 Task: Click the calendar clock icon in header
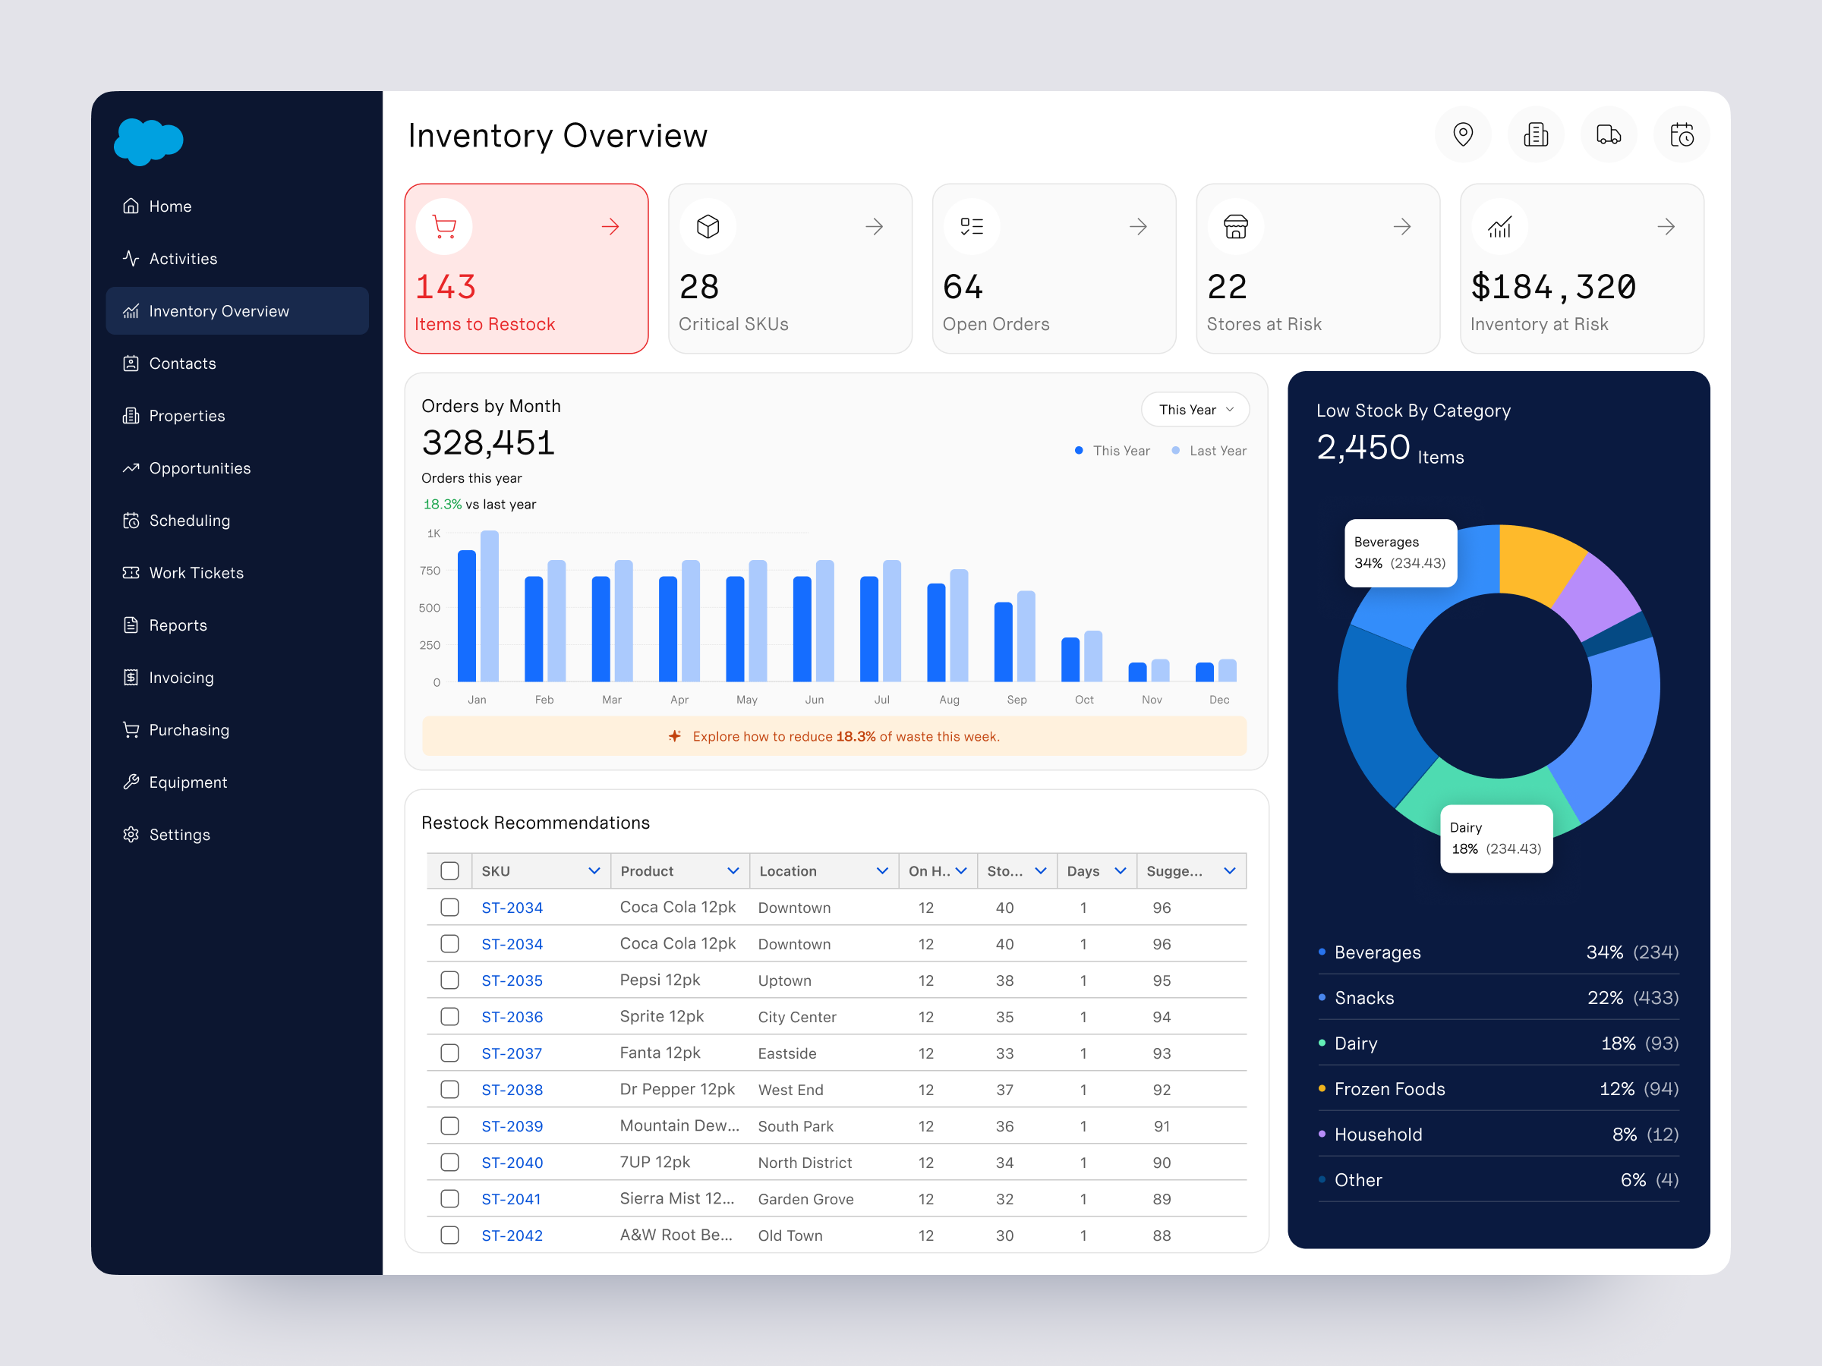pyautogui.click(x=1681, y=134)
